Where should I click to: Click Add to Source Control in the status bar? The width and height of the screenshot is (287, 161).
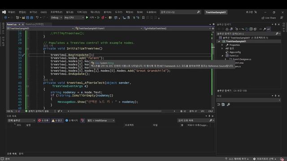[236, 159]
